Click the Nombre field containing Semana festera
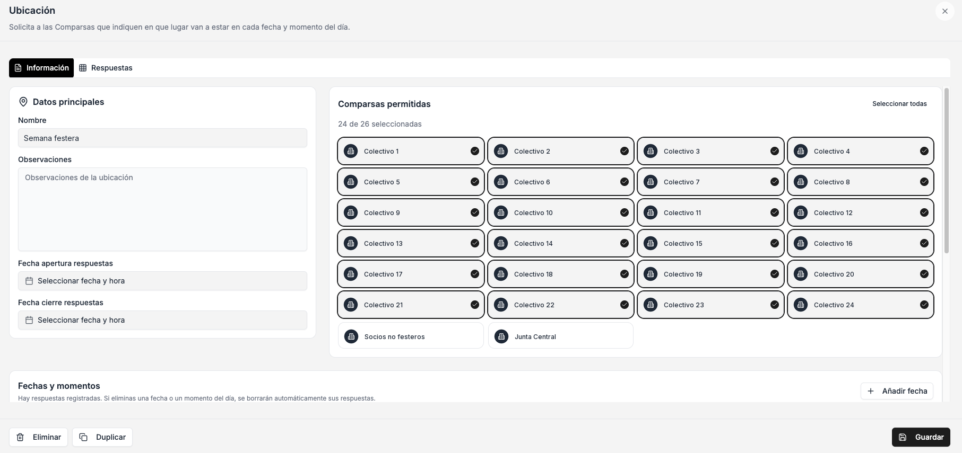 [162, 138]
